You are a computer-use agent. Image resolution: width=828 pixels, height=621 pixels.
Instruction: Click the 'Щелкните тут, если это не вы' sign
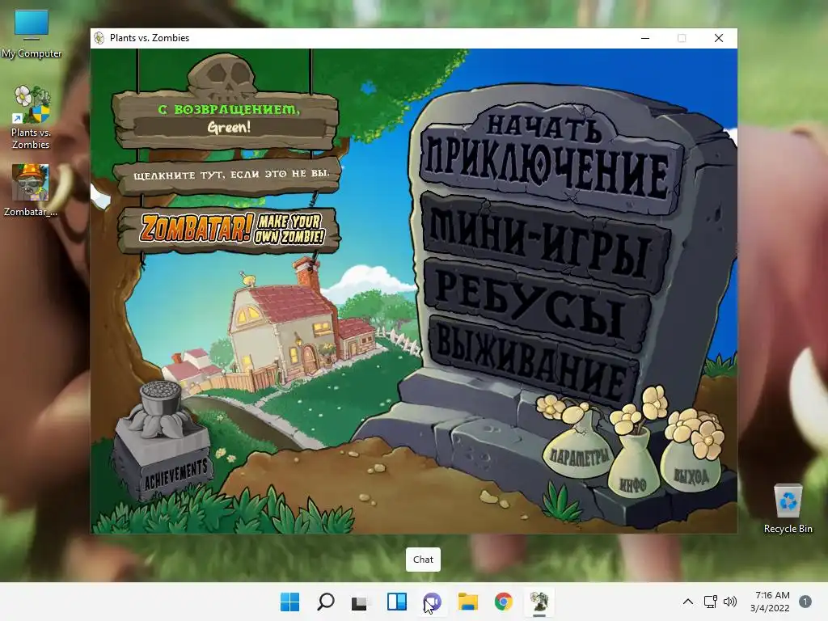point(230,175)
